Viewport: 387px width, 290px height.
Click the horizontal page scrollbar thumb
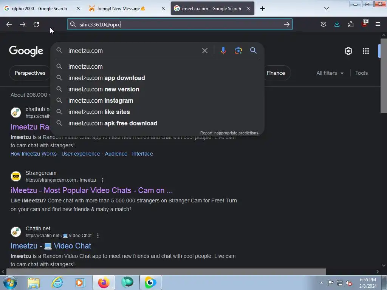(166, 272)
